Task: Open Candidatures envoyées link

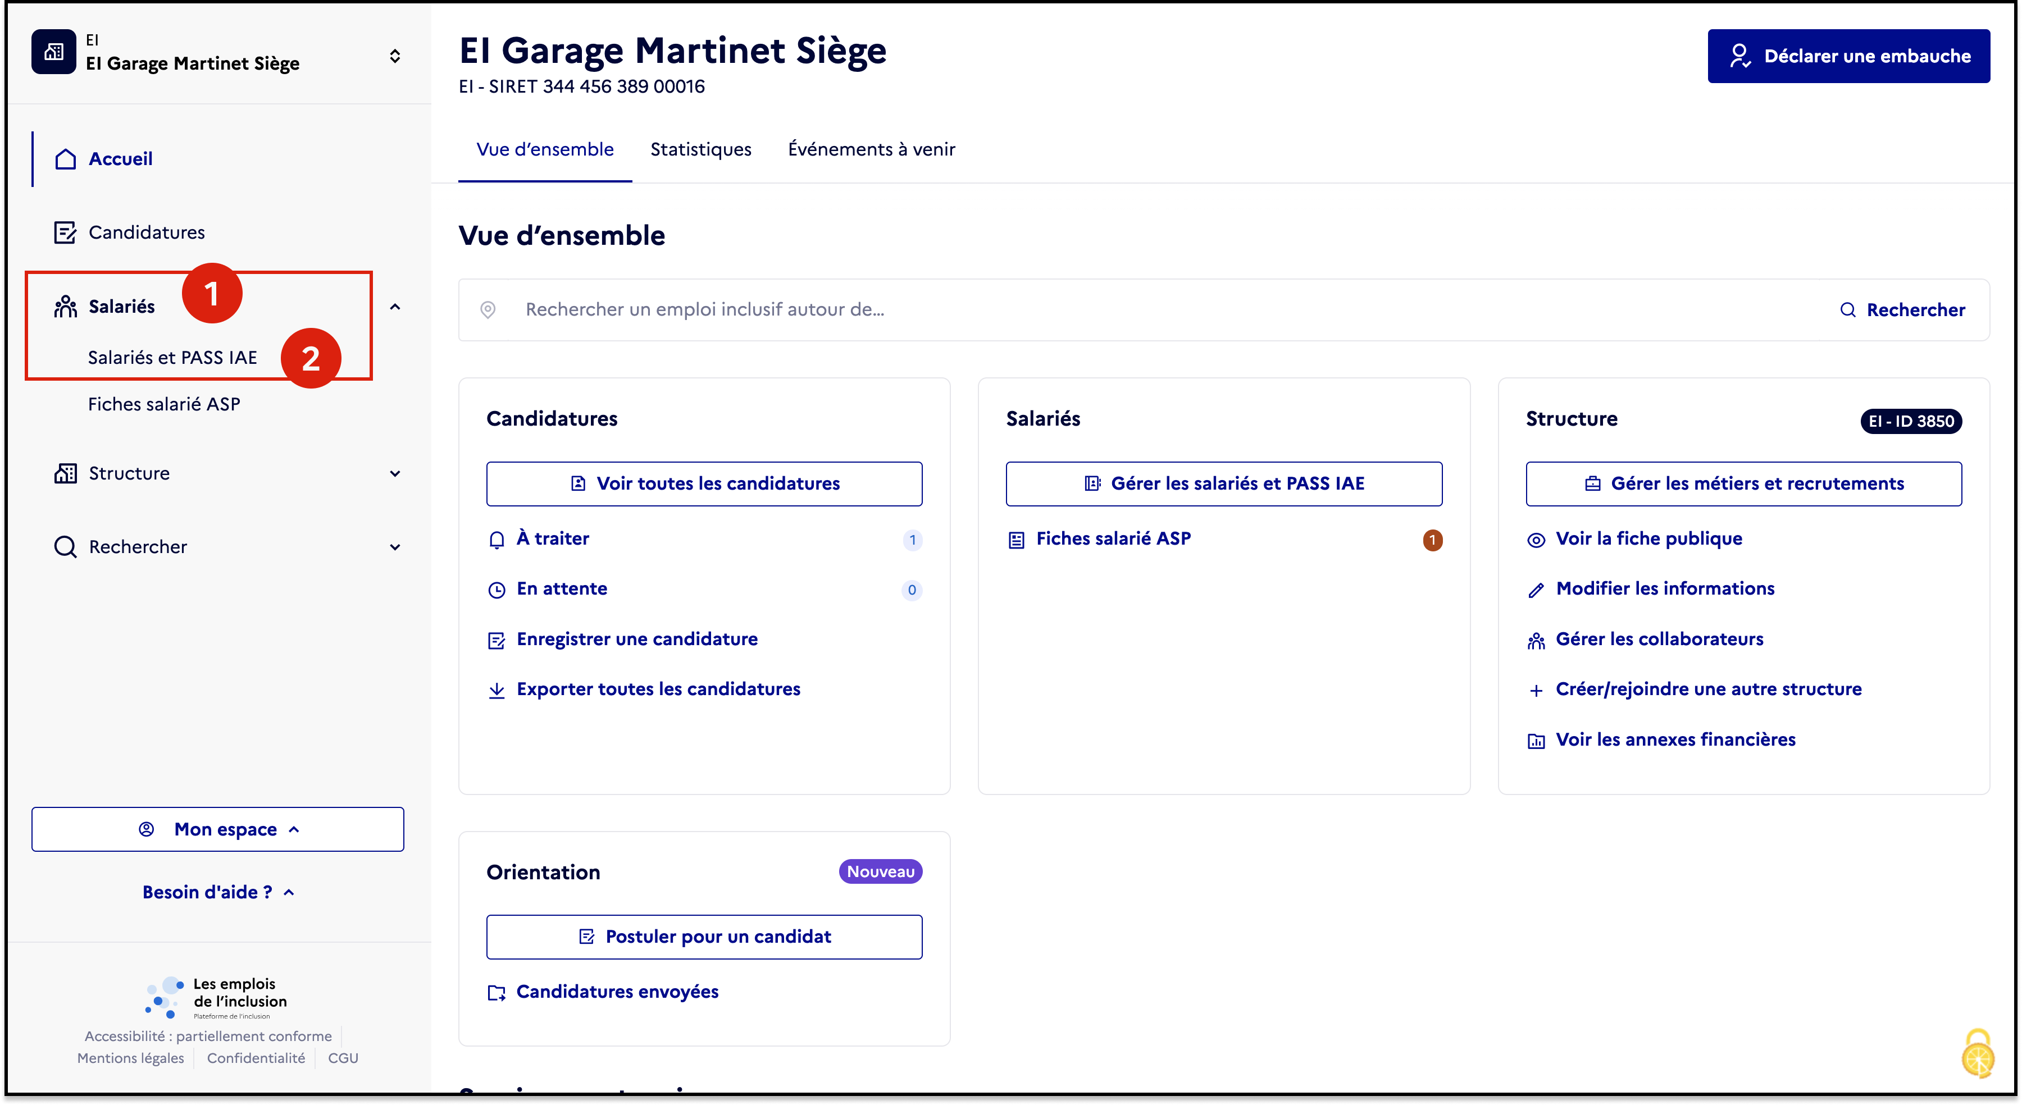Action: [617, 991]
